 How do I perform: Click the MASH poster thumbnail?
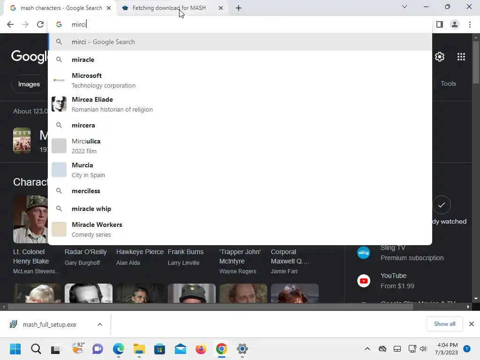(22, 141)
